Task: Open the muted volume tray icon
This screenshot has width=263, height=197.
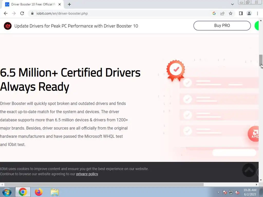Action: [x=237, y=192]
